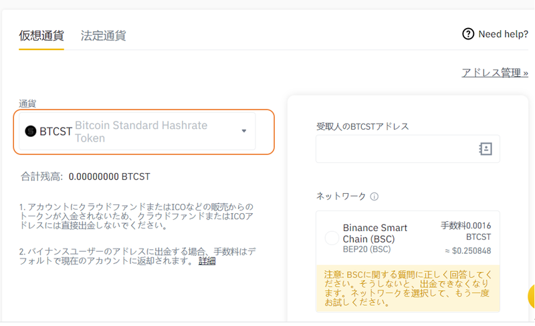The width and height of the screenshot is (535, 326).
Task: Switch to the 仮想通貨 tab
Action: [41, 35]
